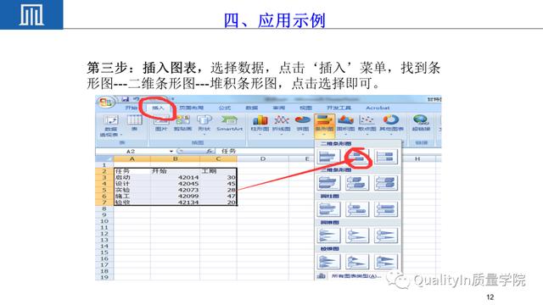
Task: Click the 条形图 bar chart button
Action: pos(324,125)
